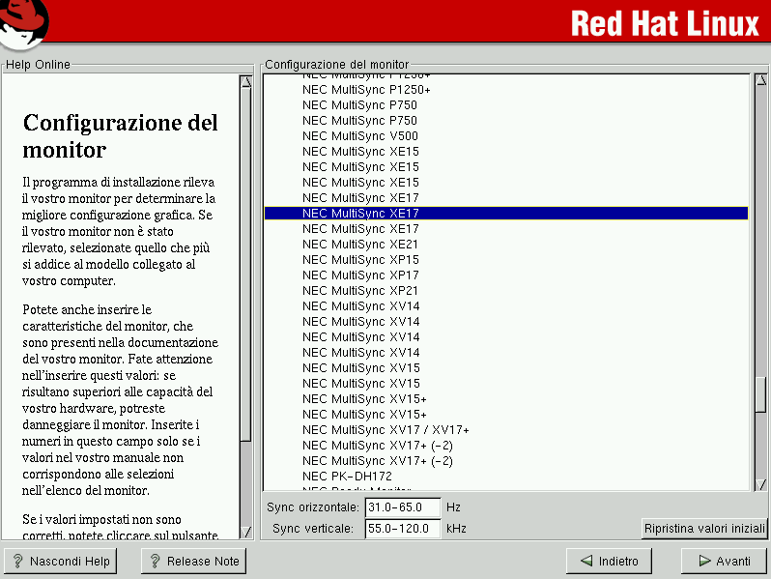Click the Avanti forward button

tap(723, 561)
